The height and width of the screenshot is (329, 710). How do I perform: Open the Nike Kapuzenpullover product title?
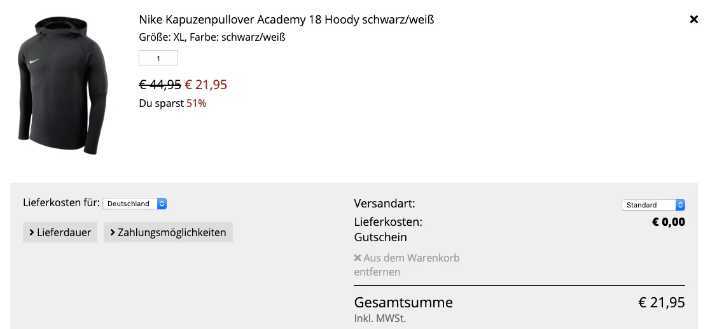(286, 20)
